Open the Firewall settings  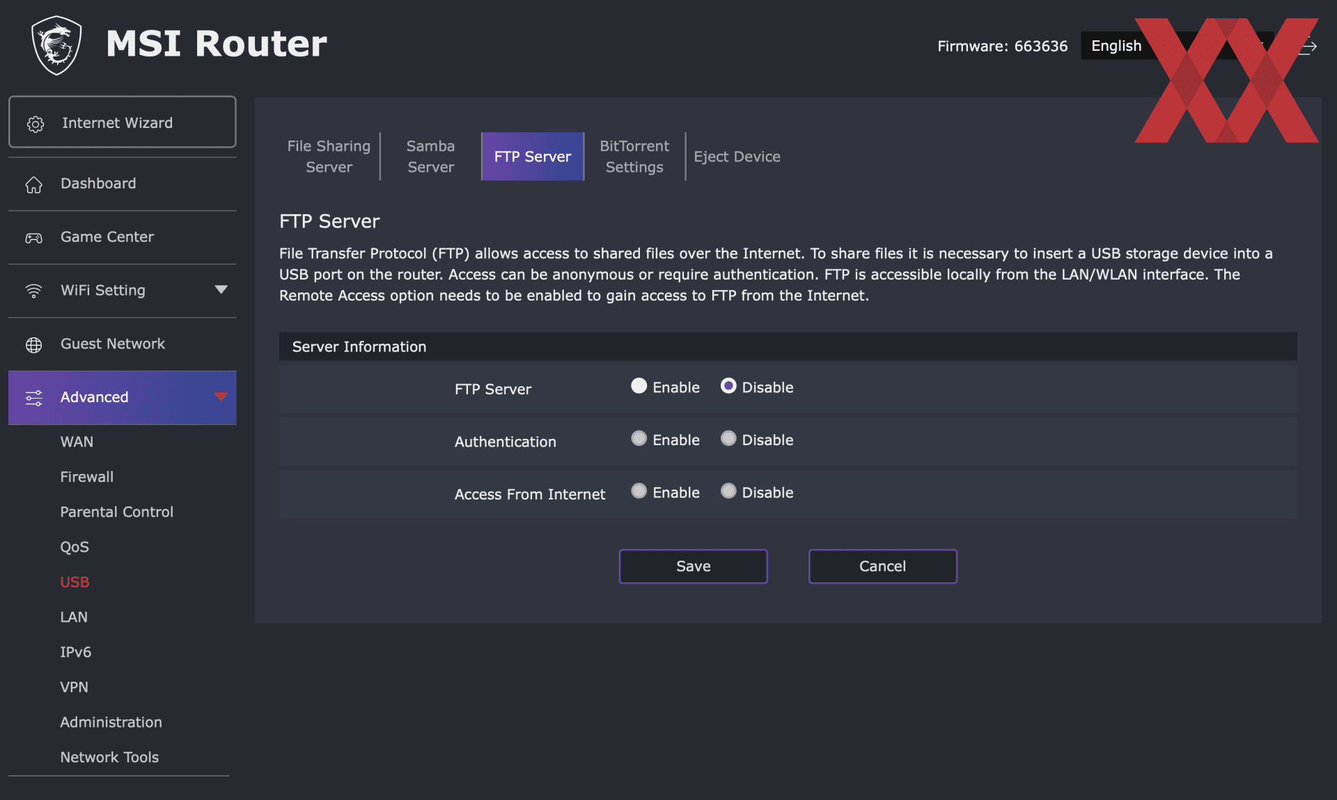[x=87, y=477]
